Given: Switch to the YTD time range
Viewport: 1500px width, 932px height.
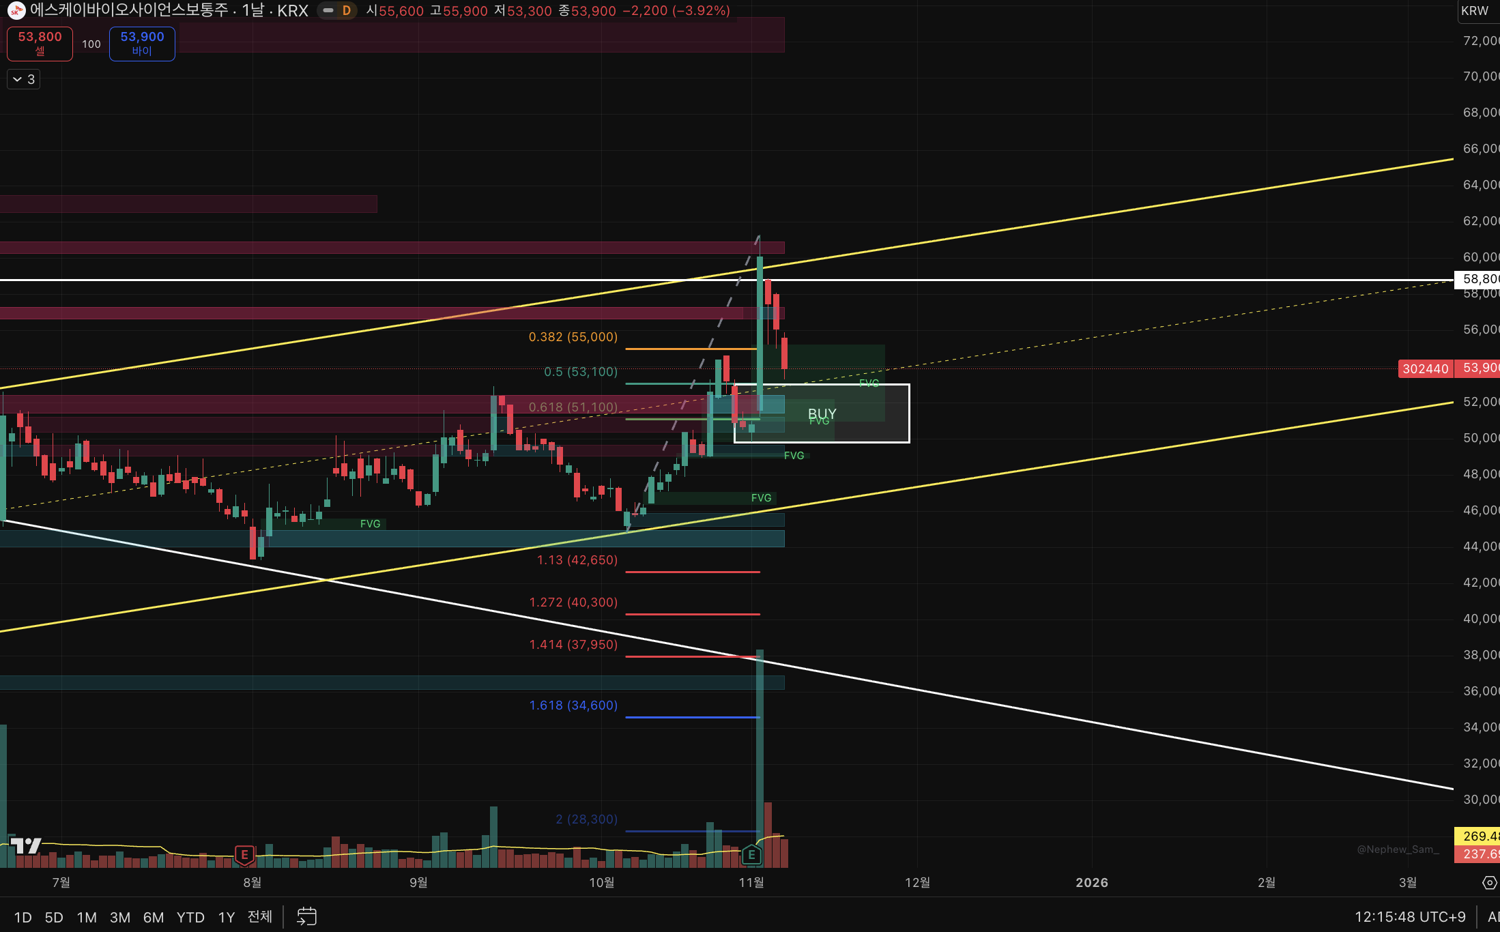Looking at the screenshot, I should point(190,917).
